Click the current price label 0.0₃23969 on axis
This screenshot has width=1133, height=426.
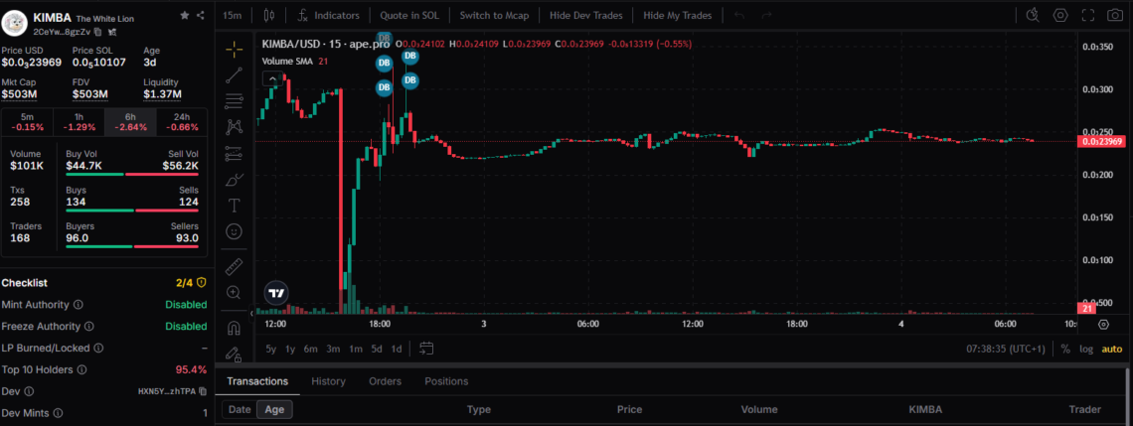1102,142
